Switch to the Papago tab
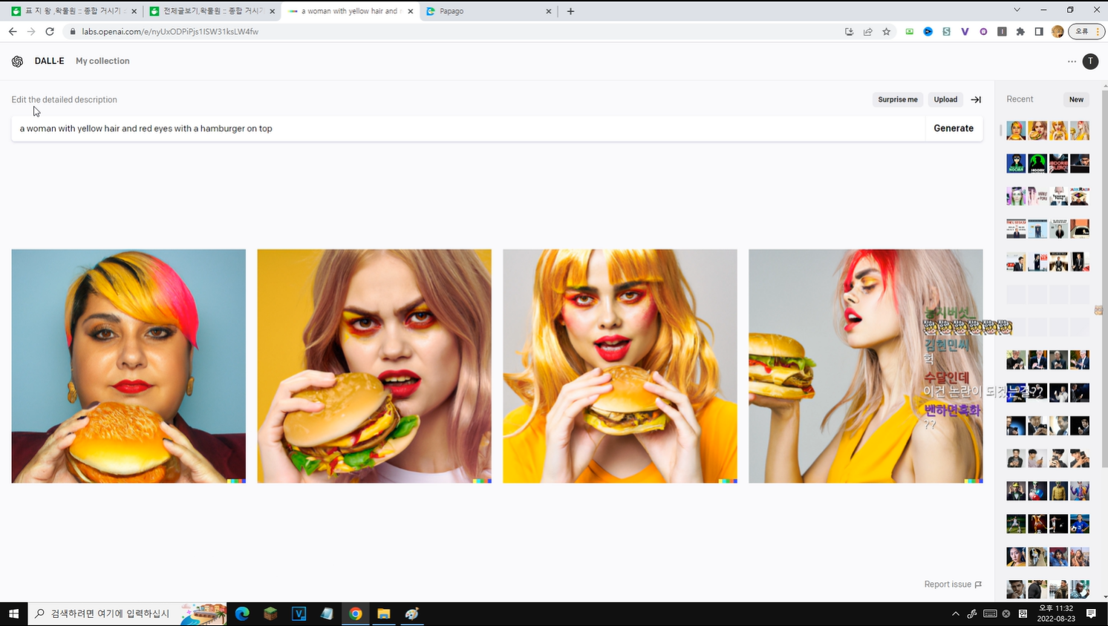 [x=487, y=11]
